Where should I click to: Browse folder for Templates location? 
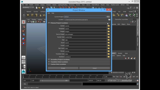(108, 29)
